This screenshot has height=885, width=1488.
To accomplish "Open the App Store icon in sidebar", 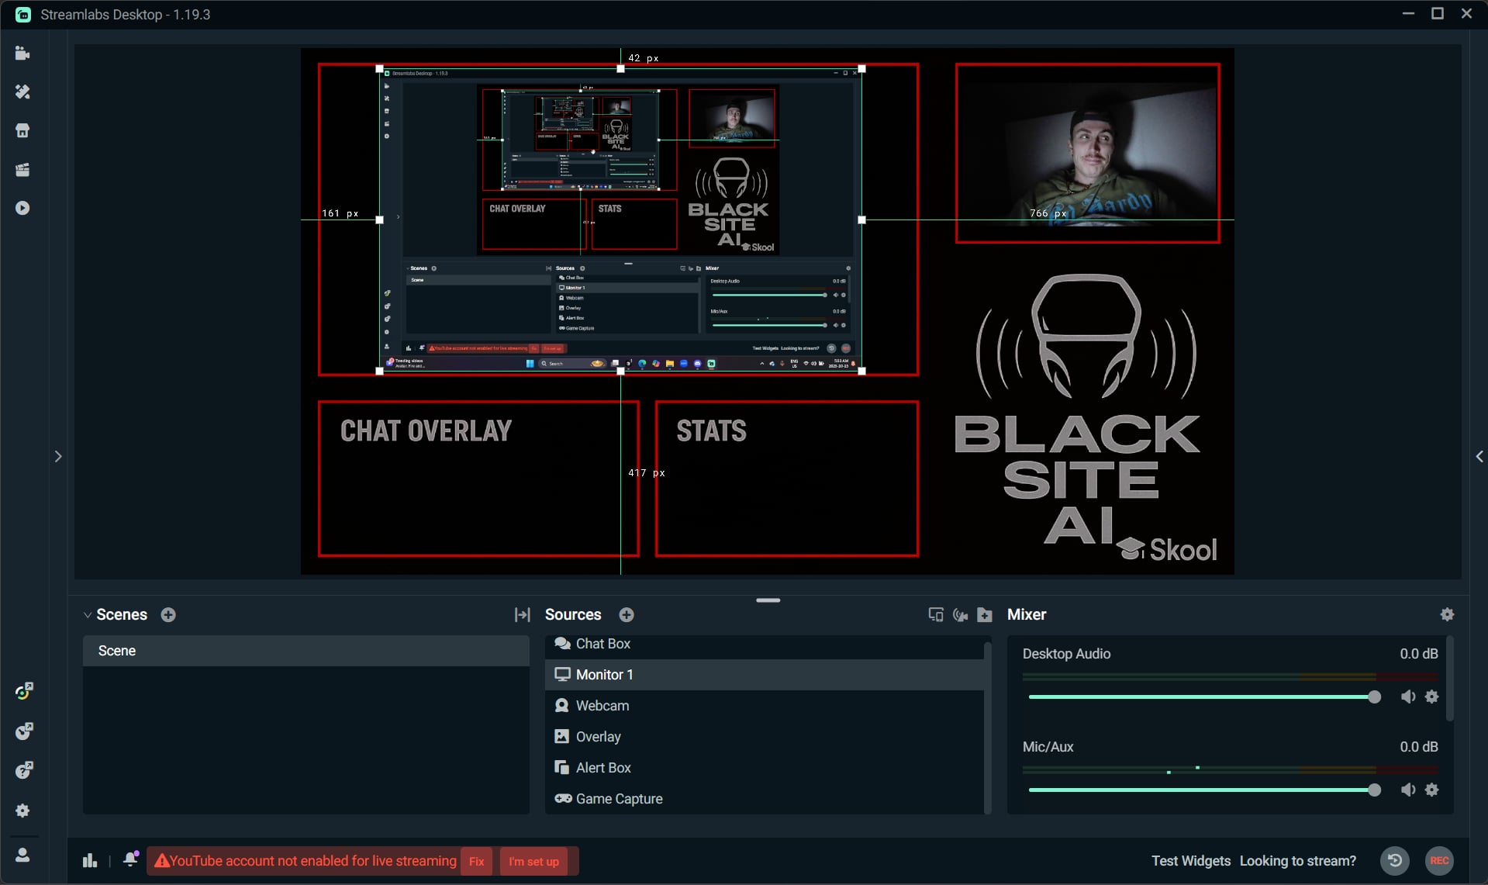I will coord(22,130).
